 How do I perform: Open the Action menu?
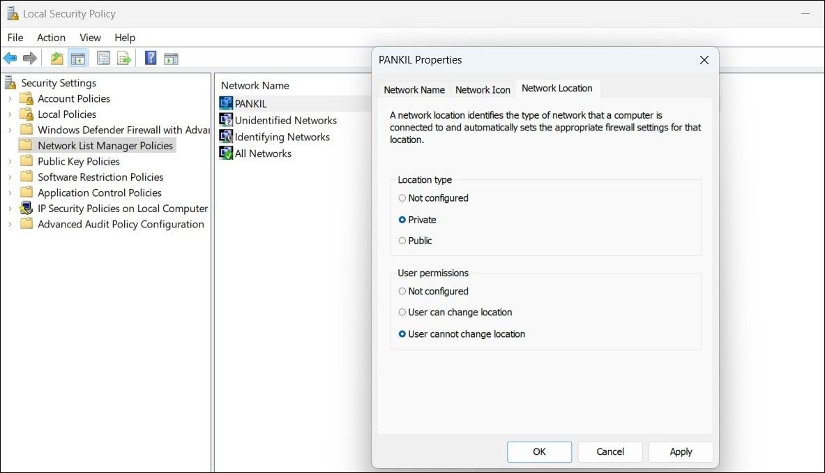click(51, 38)
